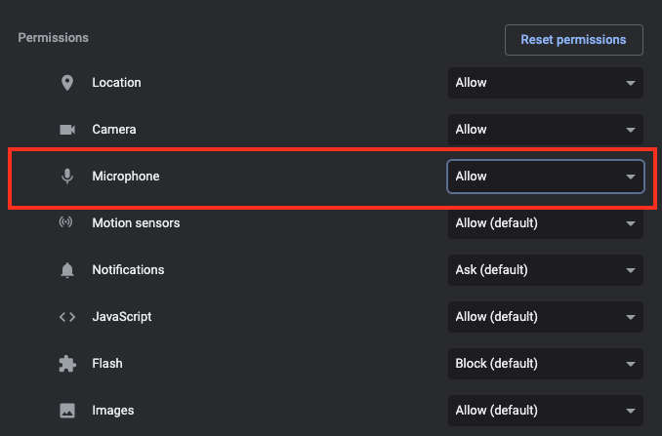This screenshot has height=436, width=662.
Task: Open the Flash Block (default) dropdown
Action: pos(546,364)
